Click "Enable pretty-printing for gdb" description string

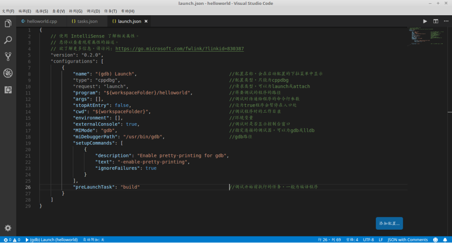[x=182, y=156]
